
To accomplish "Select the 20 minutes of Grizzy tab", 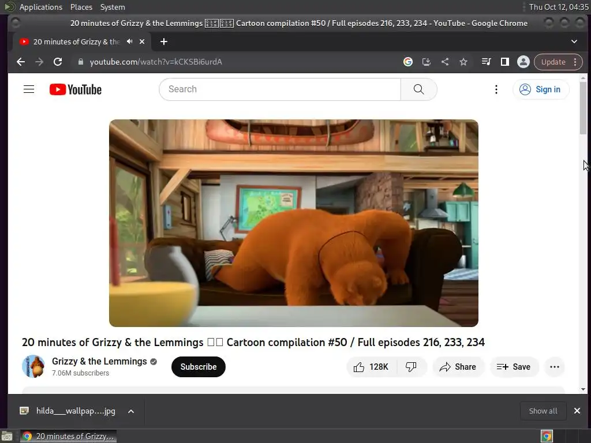I will point(76,42).
